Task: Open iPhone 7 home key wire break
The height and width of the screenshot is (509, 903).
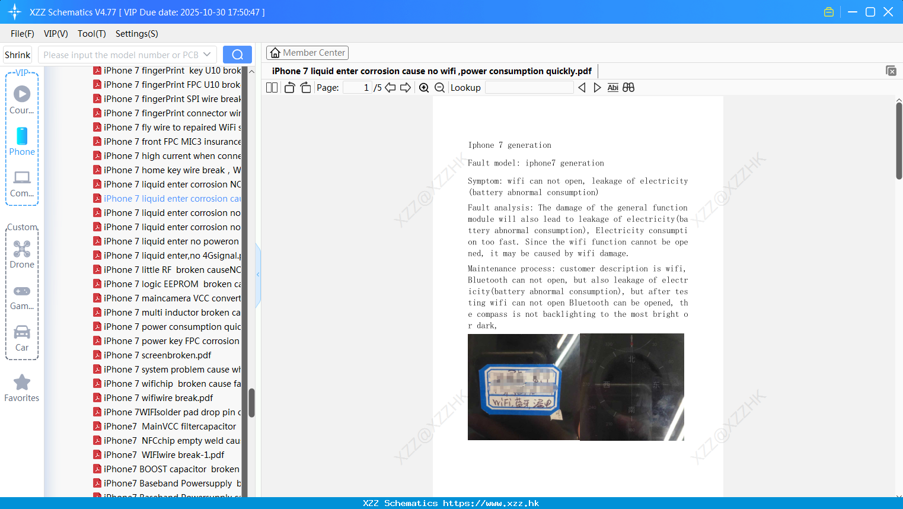Action: point(167,170)
